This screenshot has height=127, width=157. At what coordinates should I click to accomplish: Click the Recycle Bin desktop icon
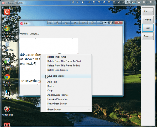pos(7,45)
